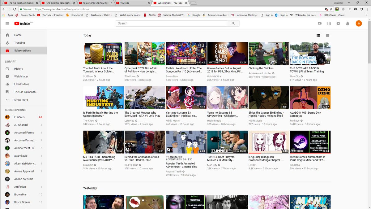Open Enter The Gungeon livestream thumbnail
371x209 pixels.
coord(186,53)
